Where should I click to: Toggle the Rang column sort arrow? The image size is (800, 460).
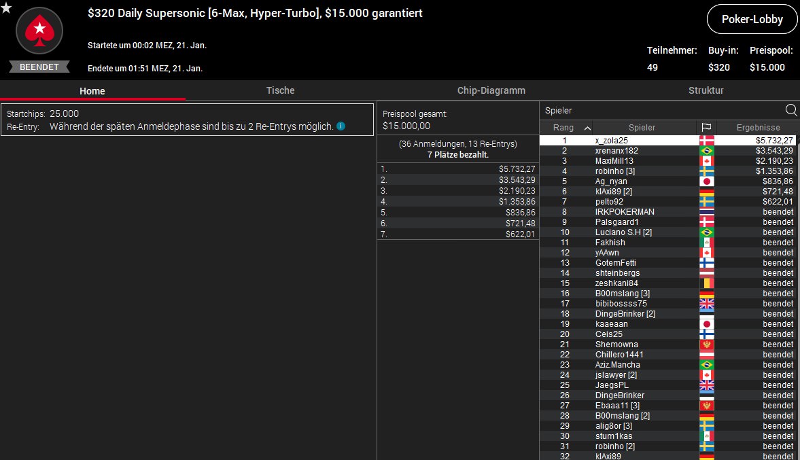pos(587,128)
